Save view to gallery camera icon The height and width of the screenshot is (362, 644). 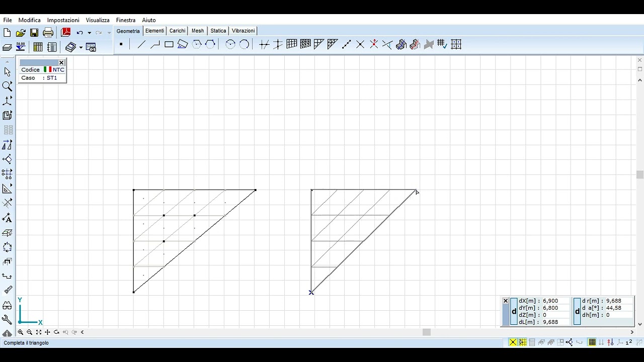pyautogui.click(x=91, y=47)
